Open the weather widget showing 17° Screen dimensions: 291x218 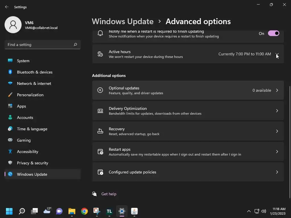(47, 211)
